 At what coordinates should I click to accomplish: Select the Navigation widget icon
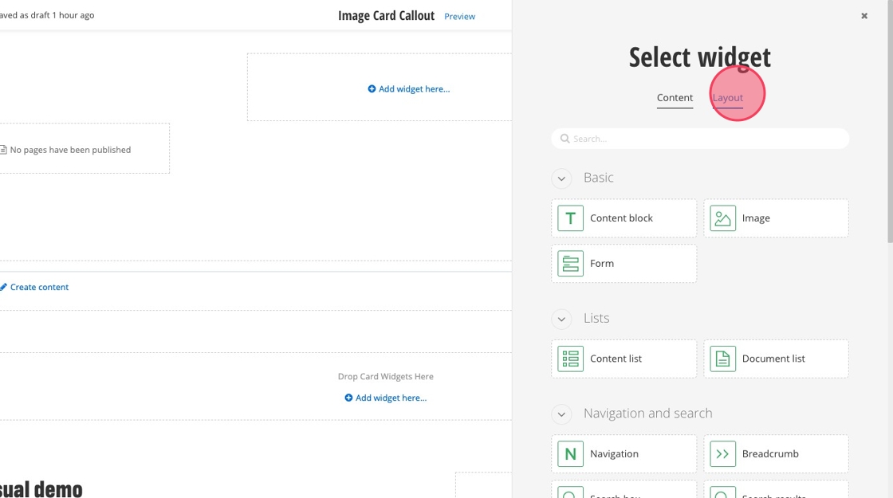[x=570, y=454]
